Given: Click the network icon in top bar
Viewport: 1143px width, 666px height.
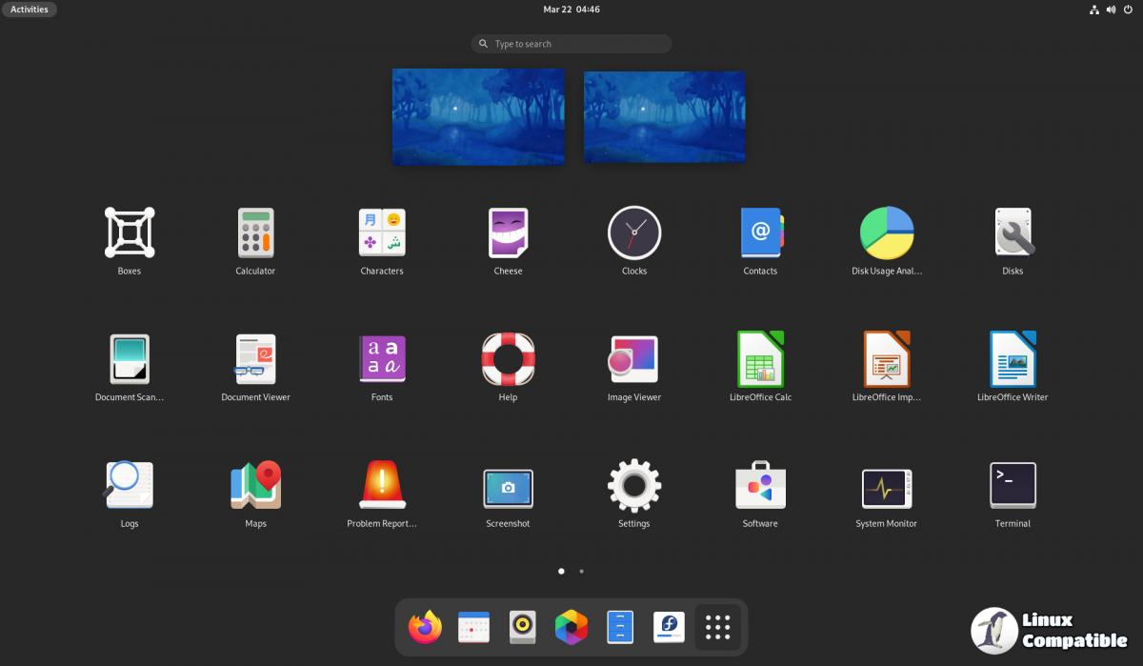Looking at the screenshot, I should coord(1094,10).
